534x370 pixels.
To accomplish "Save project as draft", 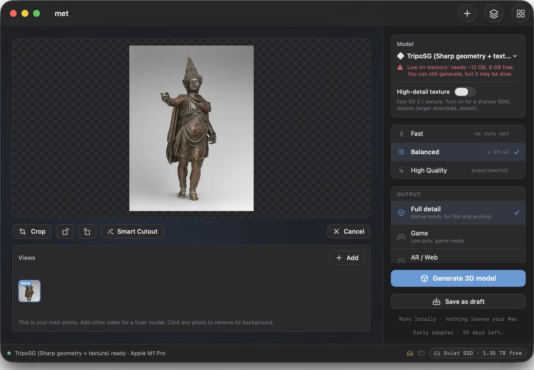I will pos(458,302).
